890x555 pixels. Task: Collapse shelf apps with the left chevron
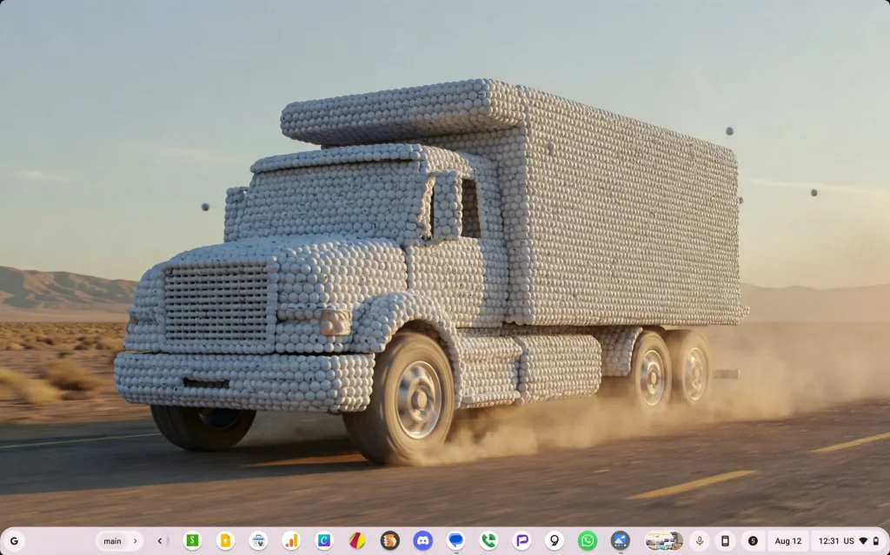[x=160, y=541]
